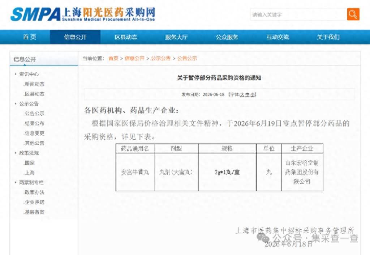This screenshot has width=370, height=255.
Task: Set font size to 大
Action: click(x=242, y=95)
